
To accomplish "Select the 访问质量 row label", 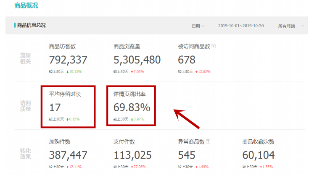I will coord(26,106).
